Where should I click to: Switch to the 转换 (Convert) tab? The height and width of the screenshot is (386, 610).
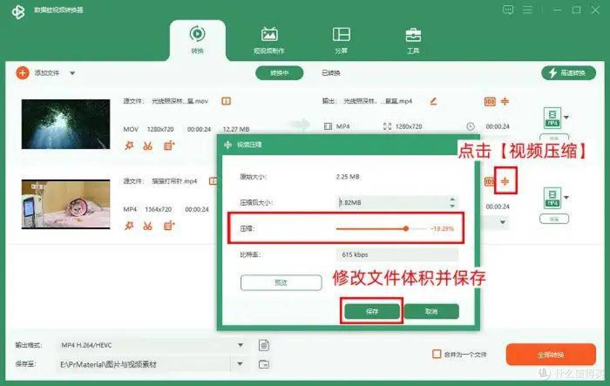click(197, 40)
